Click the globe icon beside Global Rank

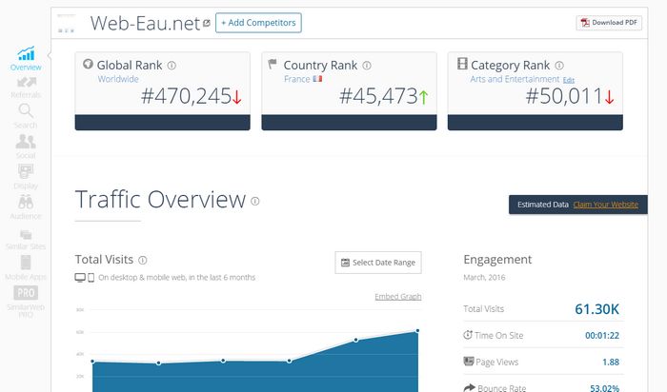tap(88, 64)
